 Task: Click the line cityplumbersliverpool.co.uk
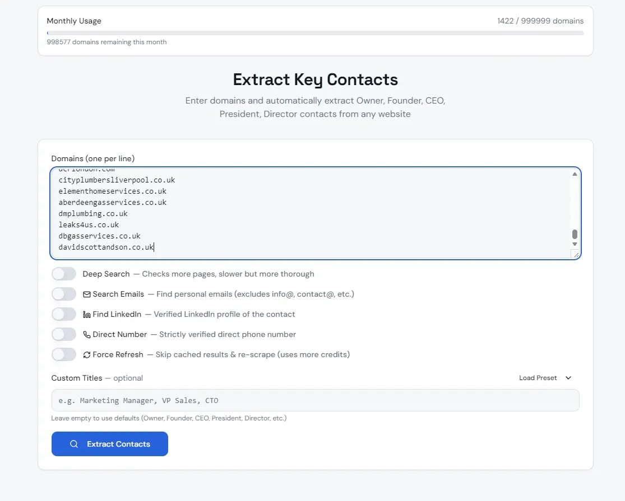pos(117,180)
